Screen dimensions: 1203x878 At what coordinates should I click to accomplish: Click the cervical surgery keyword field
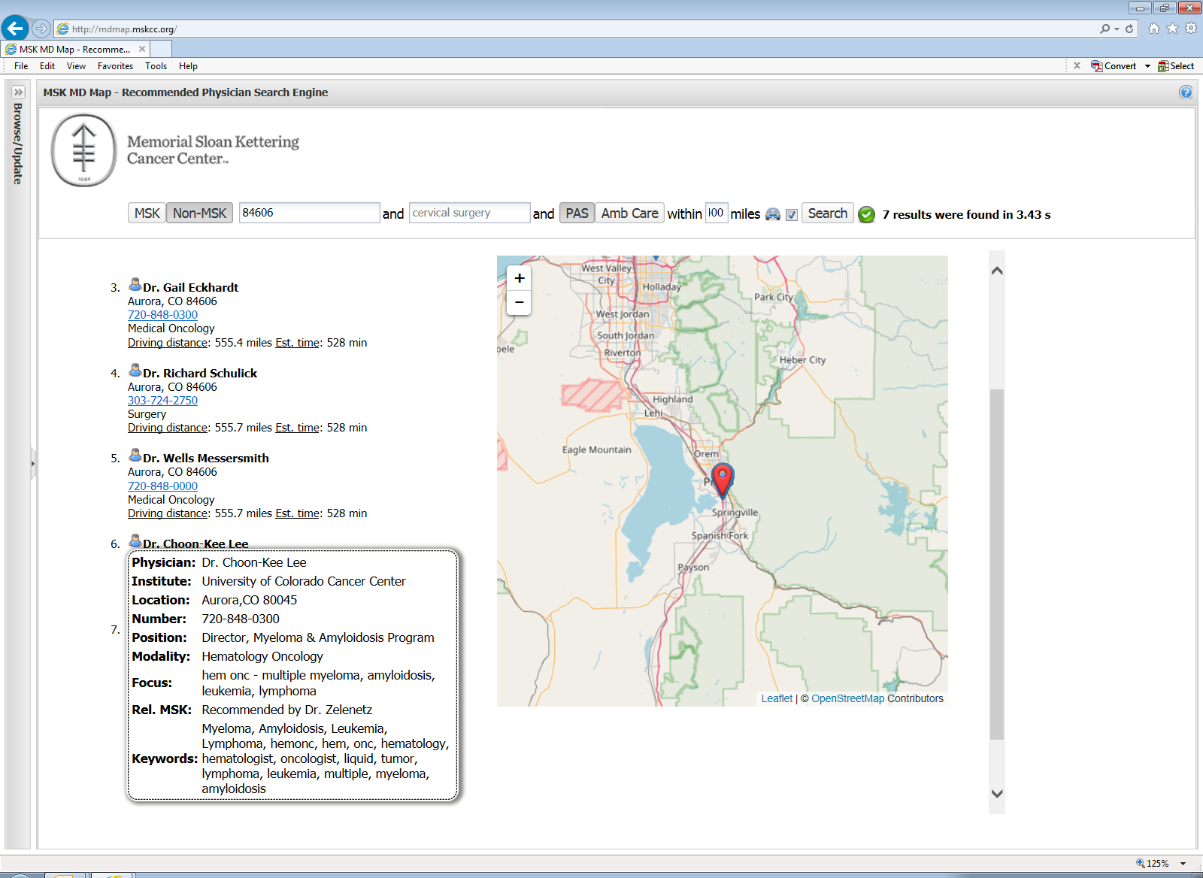pyautogui.click(x=469, y=213)
